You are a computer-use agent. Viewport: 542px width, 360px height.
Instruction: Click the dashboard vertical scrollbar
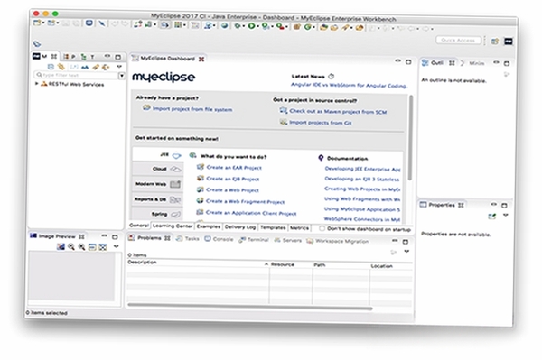(x=410, y=138)
